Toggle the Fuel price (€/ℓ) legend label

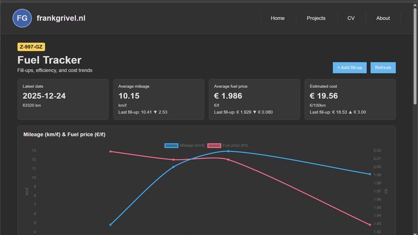(235, 145)
